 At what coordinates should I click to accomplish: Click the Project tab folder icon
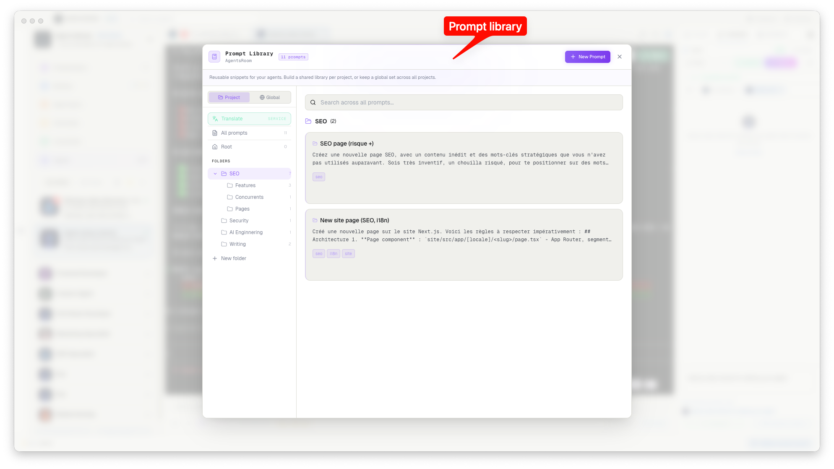(220, 97)
